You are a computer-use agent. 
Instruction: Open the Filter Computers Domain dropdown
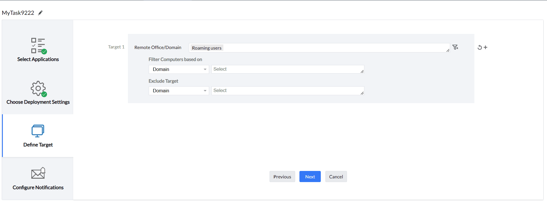tap(179, 69)
